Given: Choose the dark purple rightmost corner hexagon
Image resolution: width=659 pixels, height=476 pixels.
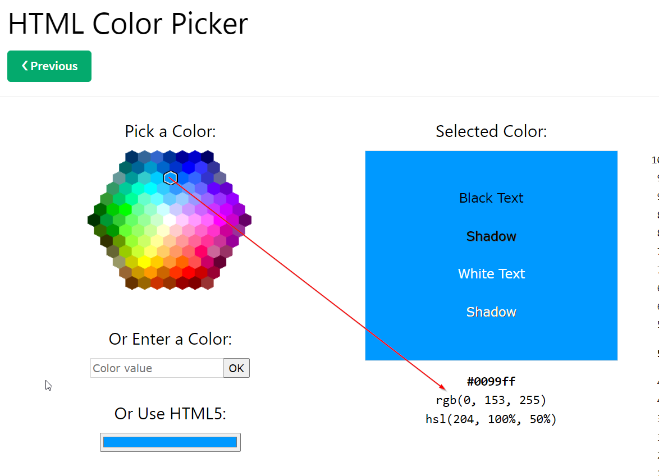Looking at the screenshot, I should click(245, 219).
